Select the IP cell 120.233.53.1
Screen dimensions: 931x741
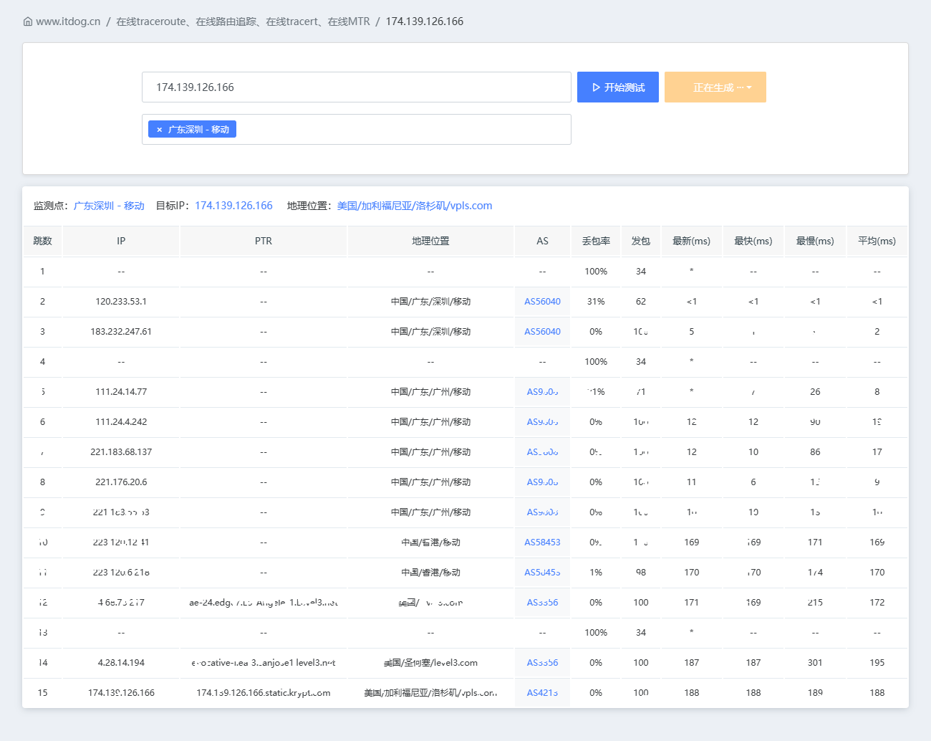click(121, 302)
